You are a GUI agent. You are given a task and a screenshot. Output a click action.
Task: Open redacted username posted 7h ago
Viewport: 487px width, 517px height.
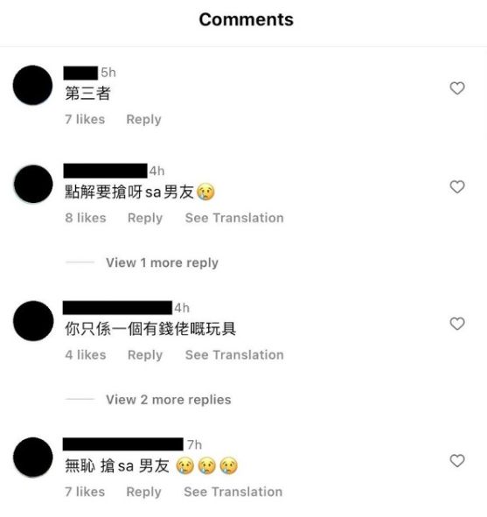tap(123, 444)
